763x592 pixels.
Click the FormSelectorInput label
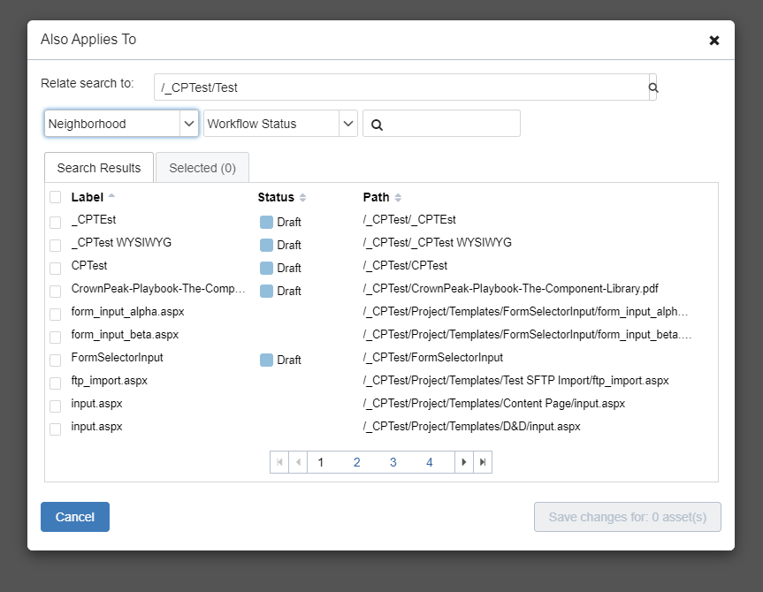pos(117,358)
